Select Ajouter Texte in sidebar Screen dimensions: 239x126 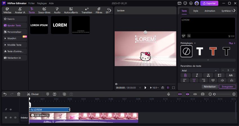15,26
